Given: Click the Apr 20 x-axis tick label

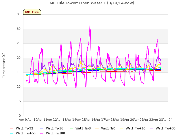Looking at the screenshot, I should 129,120.
